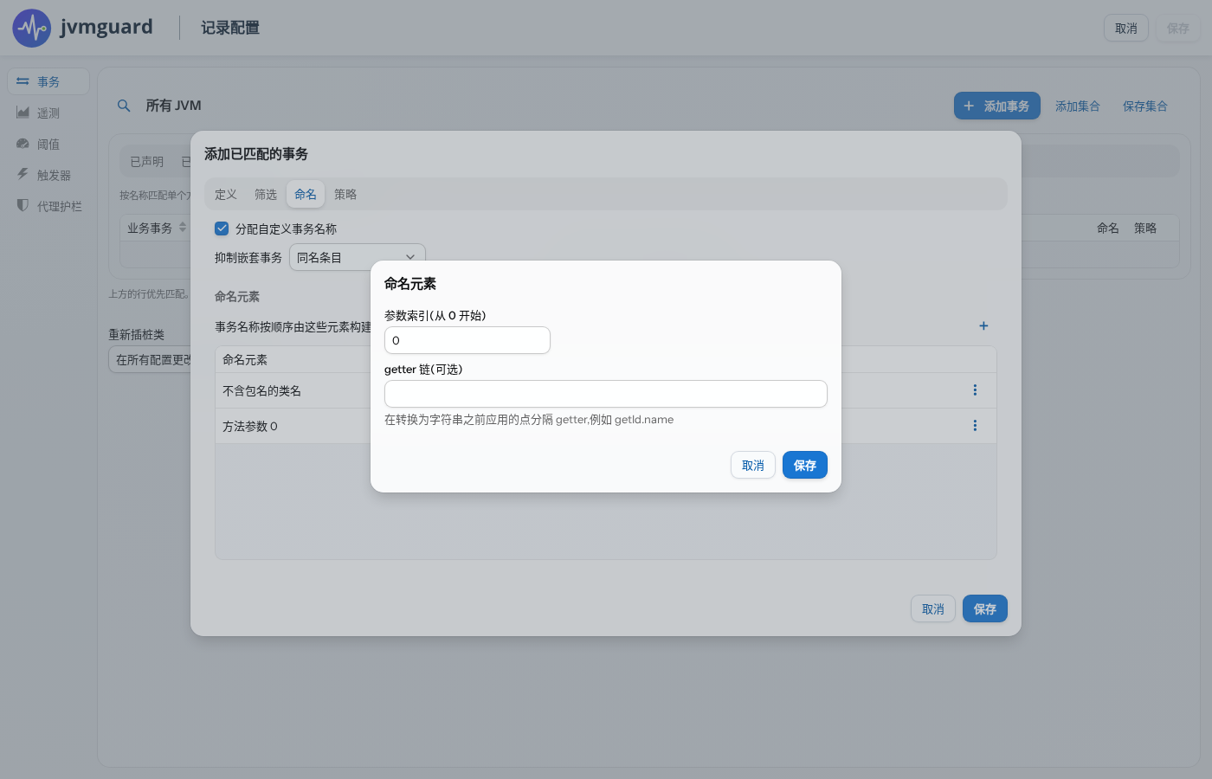
Task: Click the plus icon to add naming element
Action: (x=983, y=325)
